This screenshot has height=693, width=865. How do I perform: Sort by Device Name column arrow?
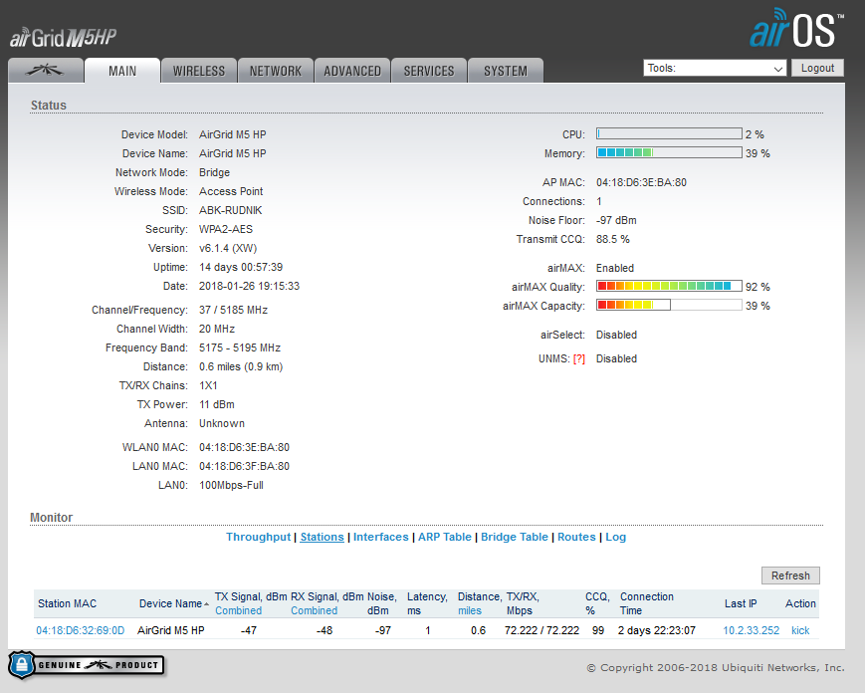(x=207, y=603)
